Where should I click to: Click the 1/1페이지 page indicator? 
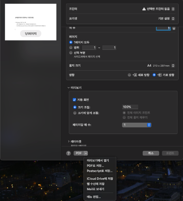point(31,34)
